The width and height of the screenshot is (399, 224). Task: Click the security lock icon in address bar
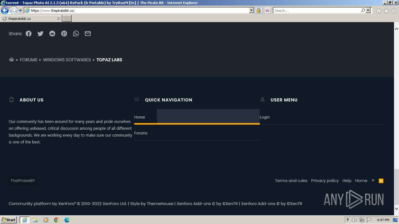(258, 10)
